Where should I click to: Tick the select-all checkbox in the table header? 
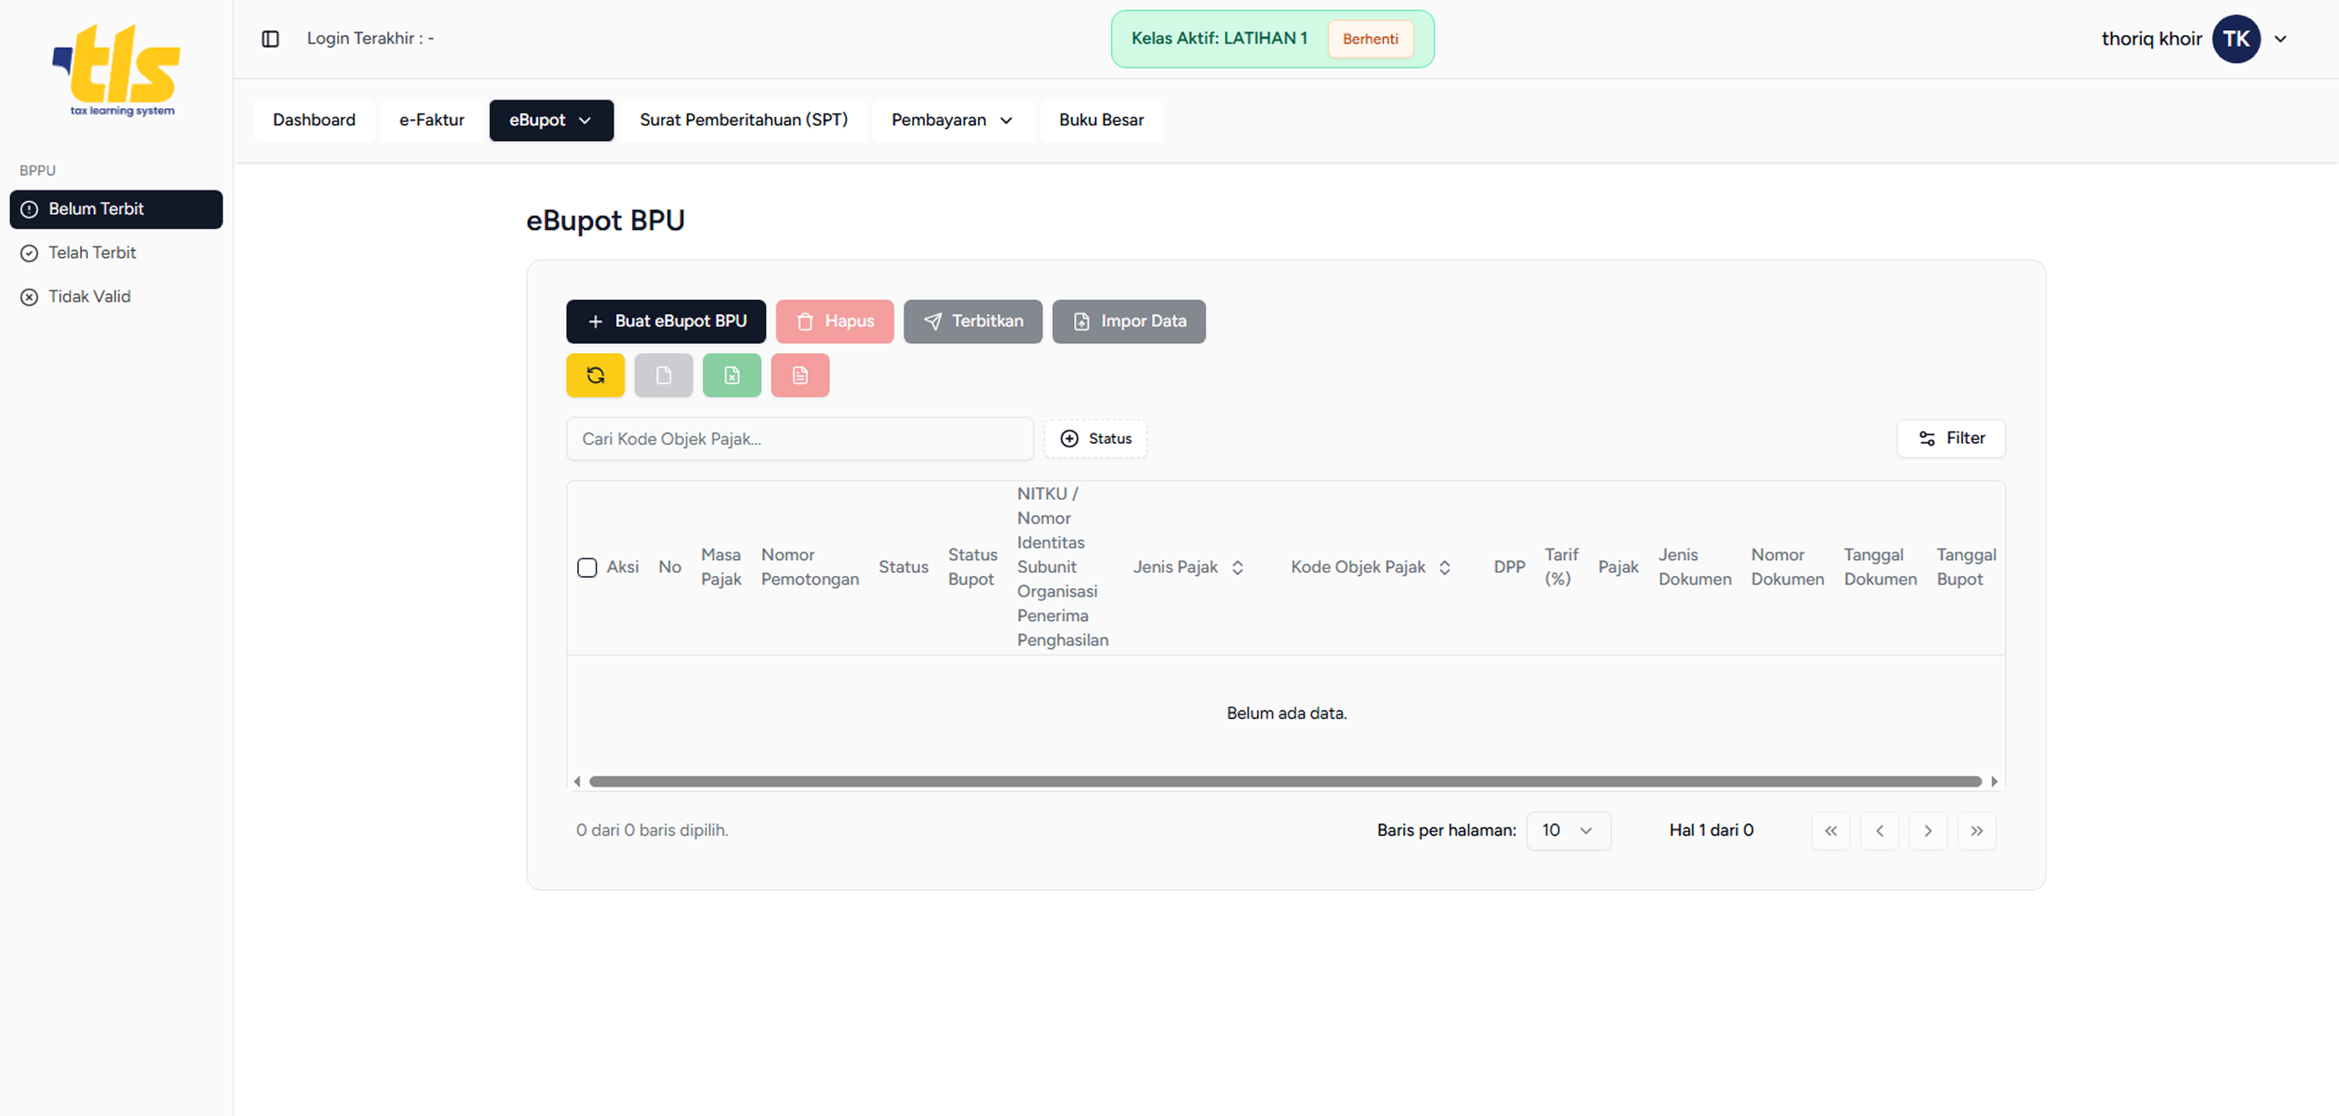(x=587, y=568)
